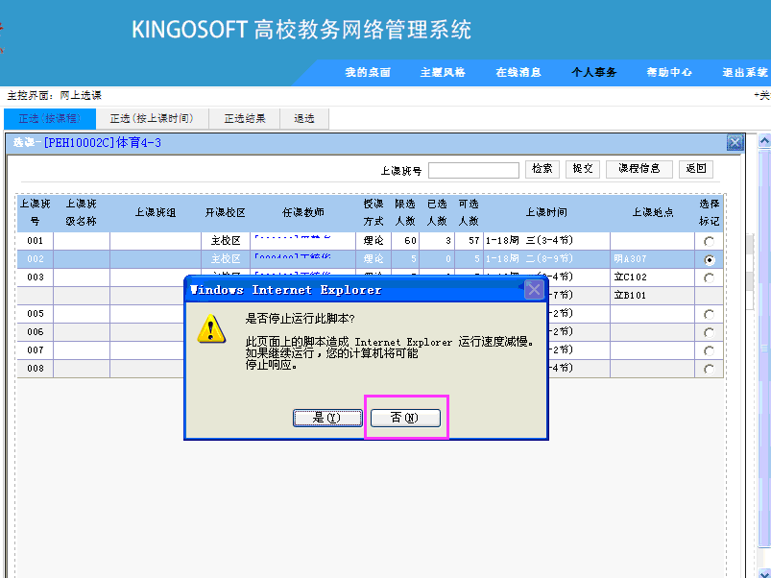This screenshot has height=578, width=771.
Task: Click the 上课时间 column header
Action: tap(546, 212)
